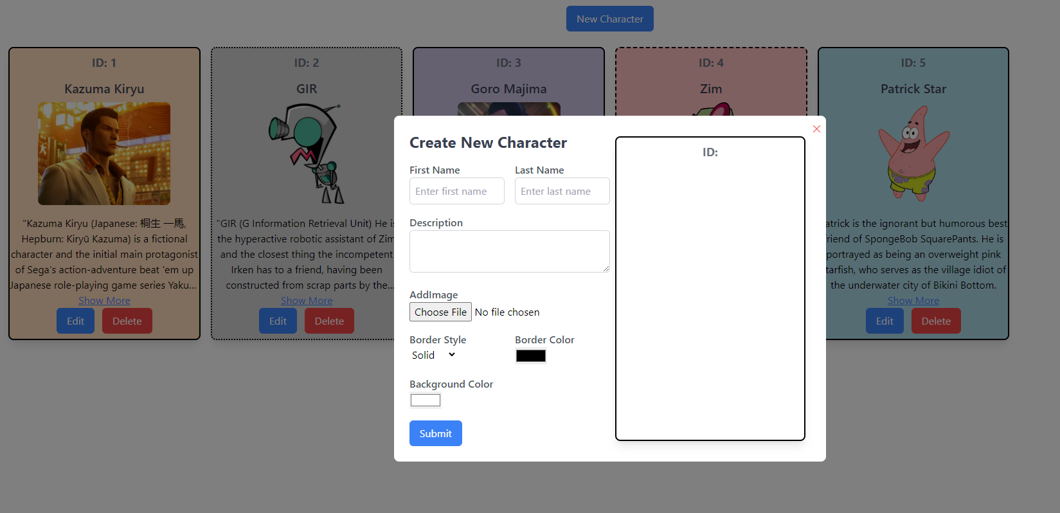Click the 'ID: 2' label
This screenshot has width=1060, height=513.
tap(307, 63)
